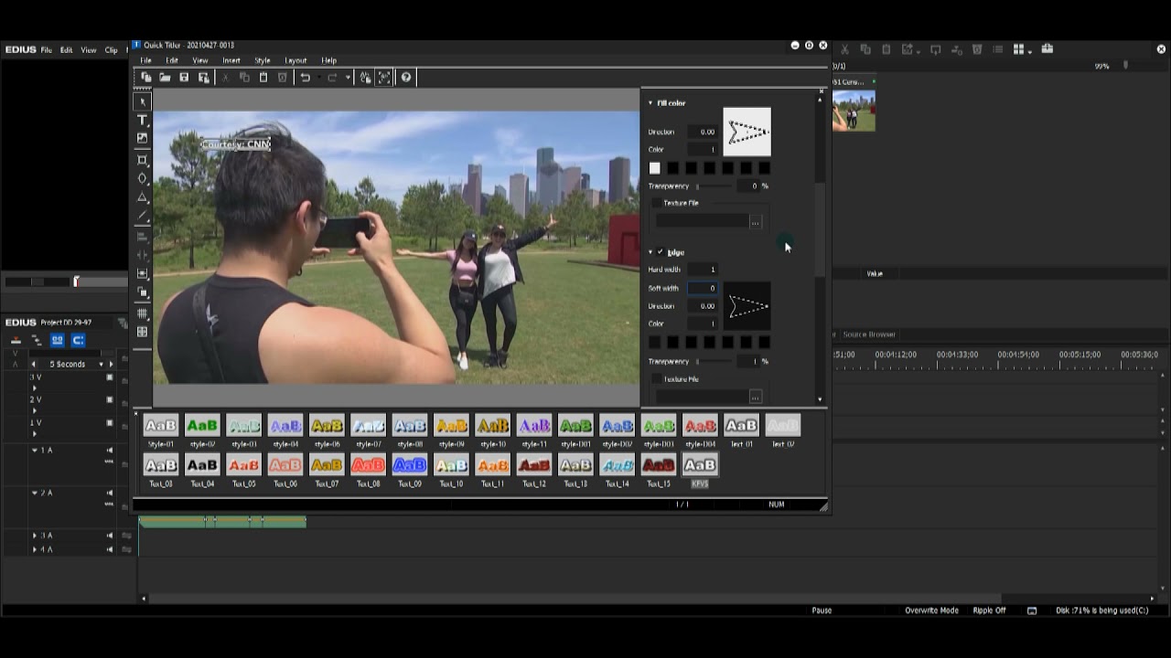Open the Quick Titler Style menu
The width and height of the screenshot is (1171, 658).
pyautogui.click(x=263, y=60)
